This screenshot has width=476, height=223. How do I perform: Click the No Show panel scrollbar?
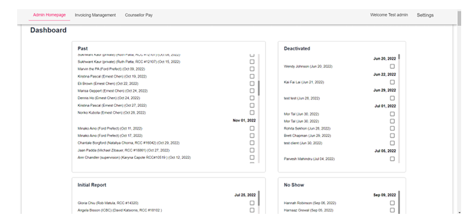399,202
